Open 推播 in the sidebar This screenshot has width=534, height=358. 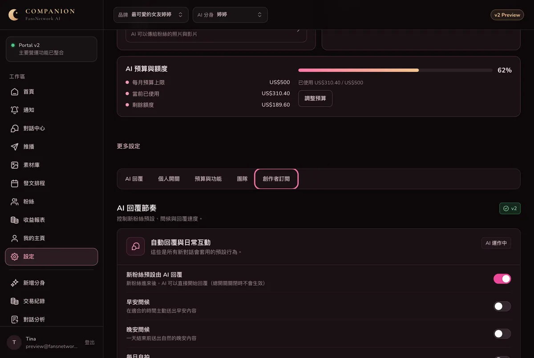52,147
